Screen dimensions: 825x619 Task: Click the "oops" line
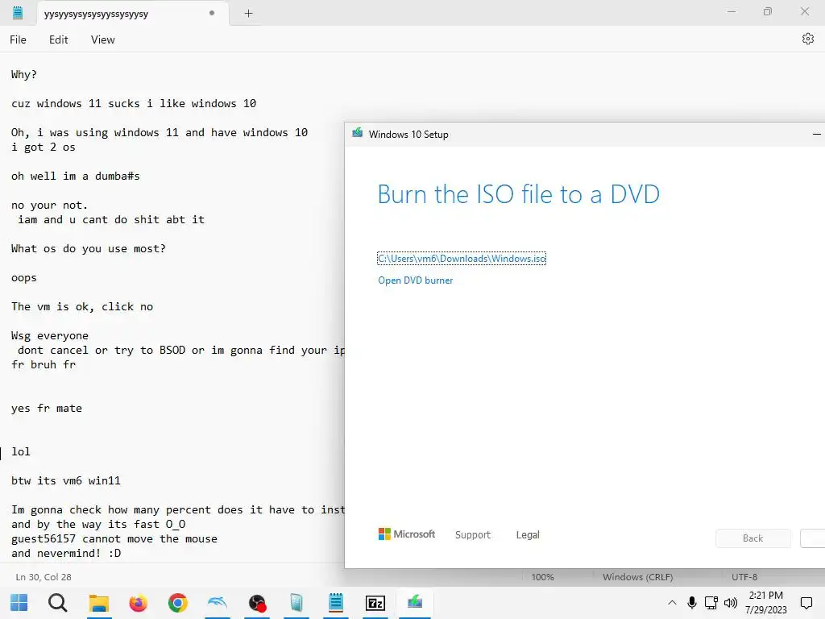[24, 277]
